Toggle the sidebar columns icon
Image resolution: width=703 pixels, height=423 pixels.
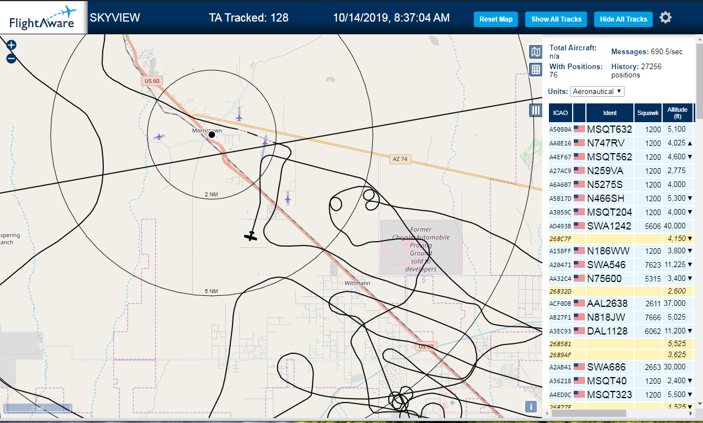535,110
